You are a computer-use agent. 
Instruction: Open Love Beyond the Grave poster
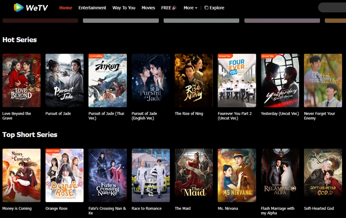click(x=21, y=80)
